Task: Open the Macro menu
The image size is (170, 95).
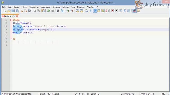Action: [x=66, y=7]
